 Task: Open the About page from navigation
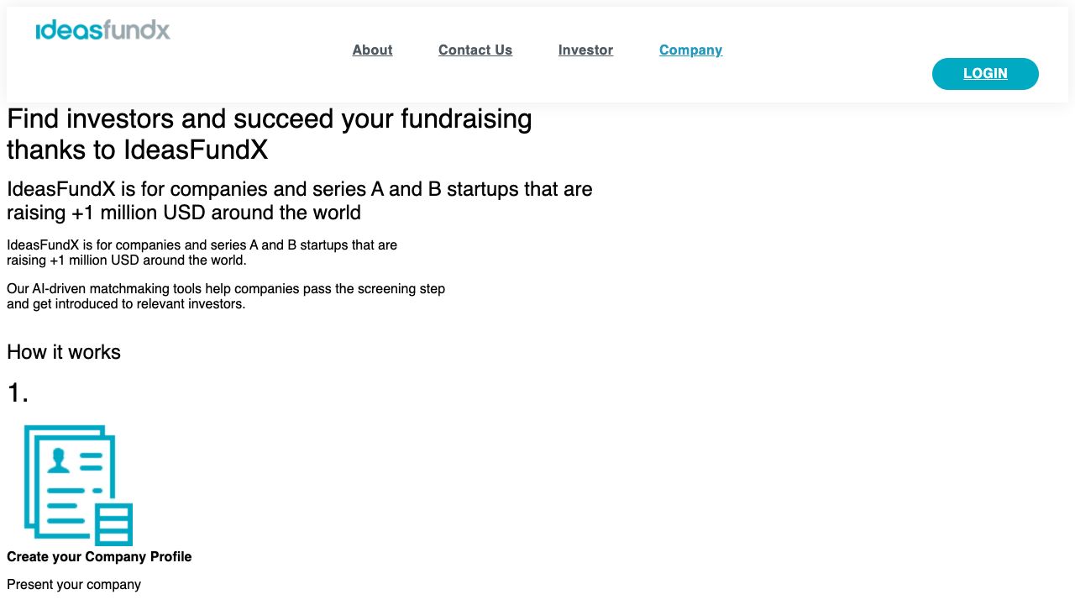pos(372,50)
